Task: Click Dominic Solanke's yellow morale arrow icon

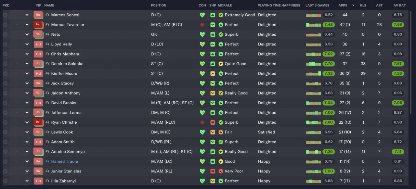Action: pyautogui.click(x=221, y=64)
